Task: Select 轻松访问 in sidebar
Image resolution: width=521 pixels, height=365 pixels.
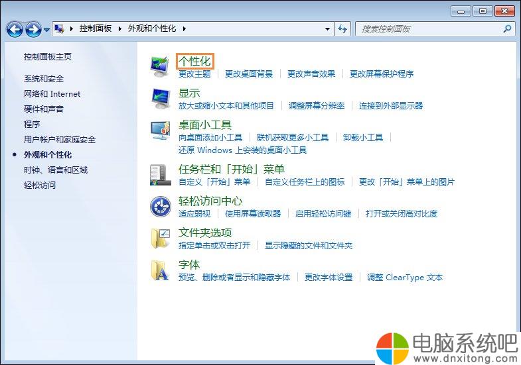Action: click(x=40, y=185)
